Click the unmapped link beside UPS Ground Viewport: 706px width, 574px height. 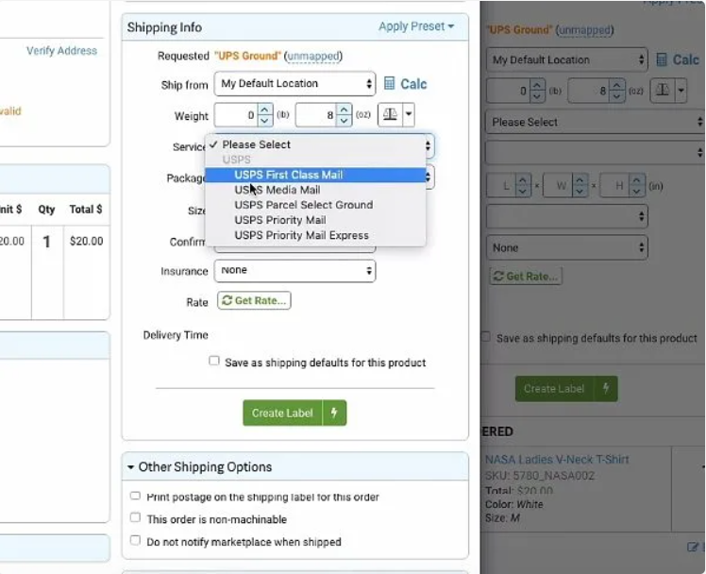tap(313, 56)
